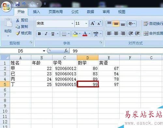
Task: Toggle underline formatting
Action: (x=53, y=34)
